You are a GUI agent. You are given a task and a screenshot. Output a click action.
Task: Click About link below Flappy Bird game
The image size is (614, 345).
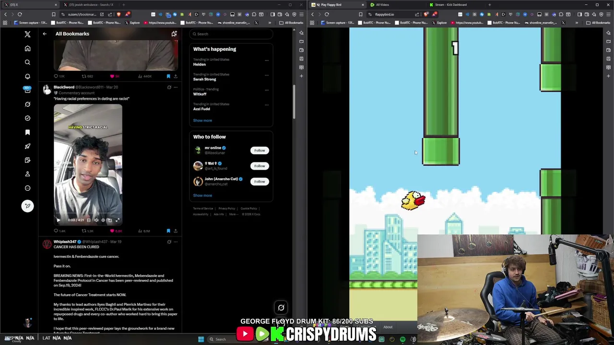[388, 327]
